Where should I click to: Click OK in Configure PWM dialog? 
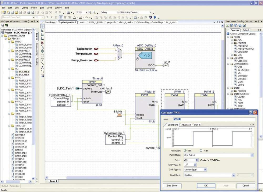point(206,185)
